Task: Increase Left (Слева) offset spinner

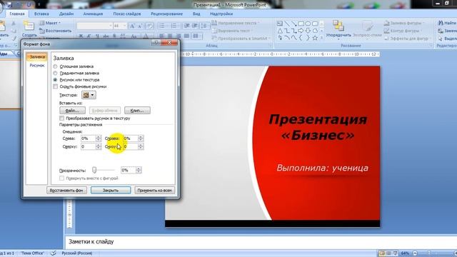Action: (x=99, y=137)
